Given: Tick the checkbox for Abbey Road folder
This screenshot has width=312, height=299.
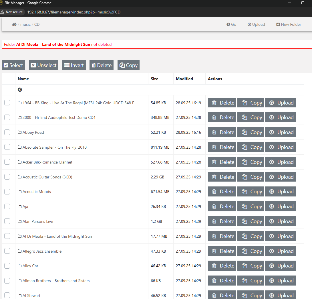Looking at the screenshot, I should [x=7, y=132].
